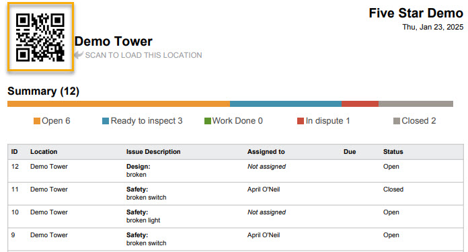Click the Issue Description column header
This screenshot has height=252, width=468.
153,151
